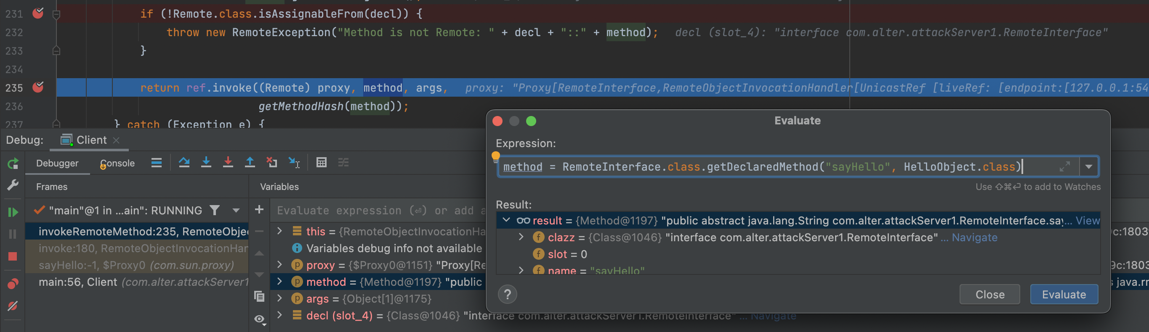Image resolution: width=1149 pixels, height=332 pixels.
Task: Select the invoke:180 stack frame
Action: click(137, 248)
